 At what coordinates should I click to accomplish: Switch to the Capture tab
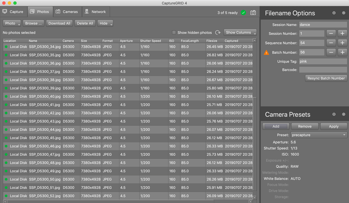tap(13, 12)
